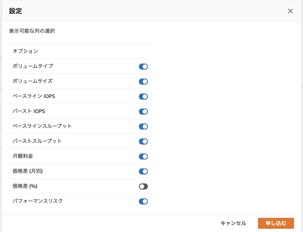Viewport: 303px width, 232px height.
Task: Click the ベースライン IOPS label text
Action: pyautogui.click(x=34, y=96)
